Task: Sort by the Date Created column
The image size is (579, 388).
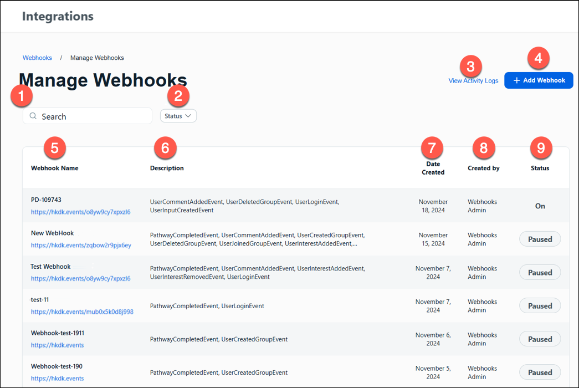Action: (x=433, y=168)
